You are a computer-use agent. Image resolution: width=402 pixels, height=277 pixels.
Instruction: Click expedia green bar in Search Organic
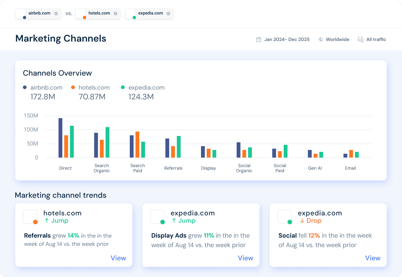tap(107, 142)
